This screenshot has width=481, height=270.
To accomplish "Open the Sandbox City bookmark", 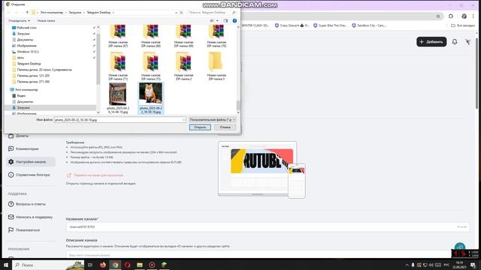I will click(369, 25).
